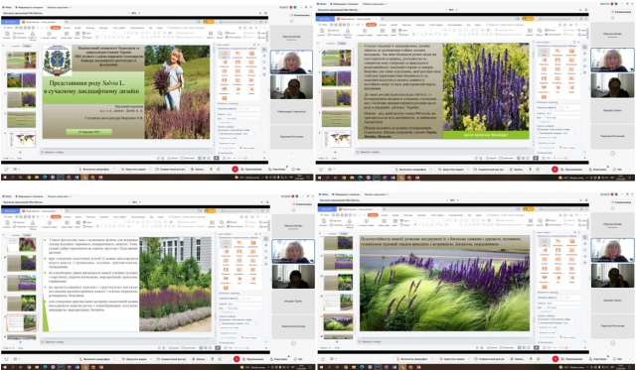The width and height of the screenshot is (636, 370).
Task: Click the red leave-meeting button in the title-slide screenshot
Action: (235, 170)
